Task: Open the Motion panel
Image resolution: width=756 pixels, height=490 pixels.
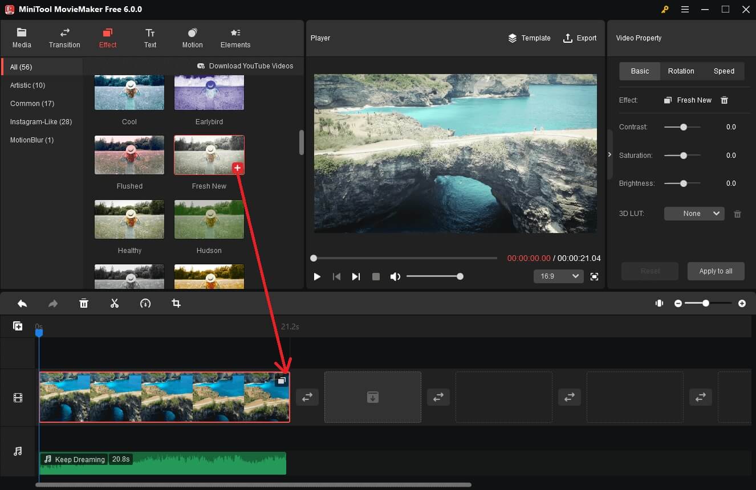Action: click(192, 38)
